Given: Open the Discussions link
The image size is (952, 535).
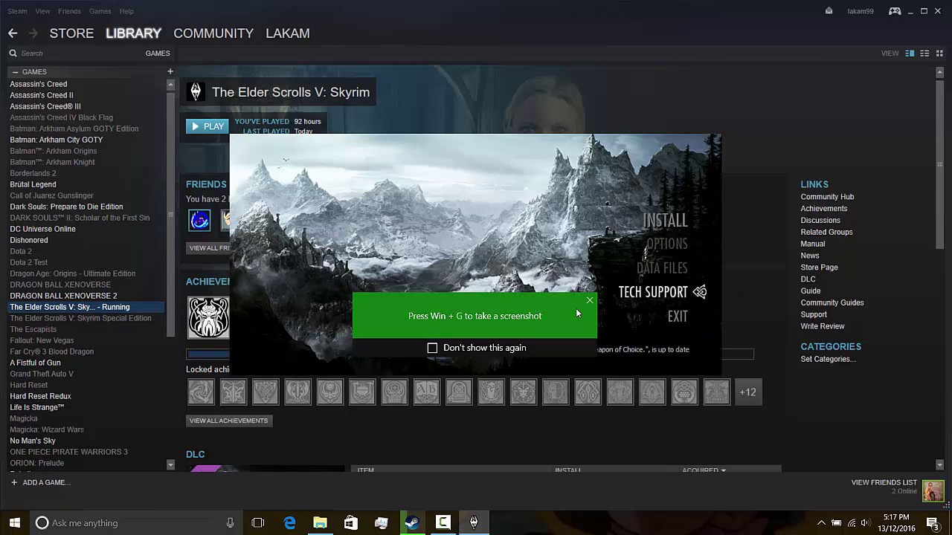Looking at the screenshot, I should 820,220.
